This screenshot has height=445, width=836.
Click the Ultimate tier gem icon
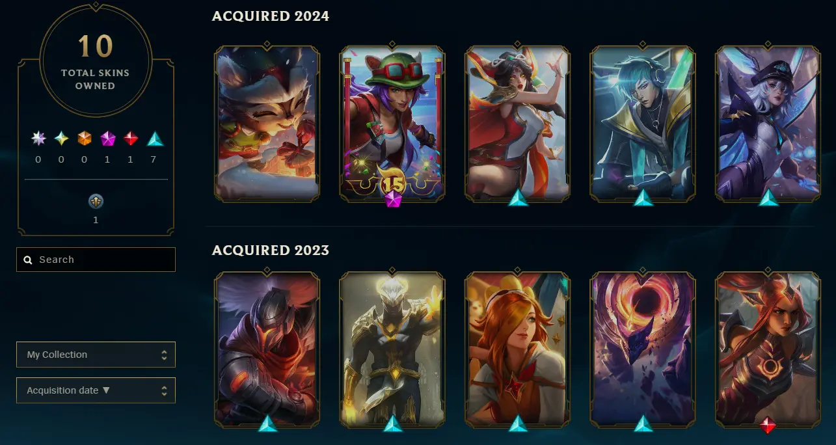point(38,139)
